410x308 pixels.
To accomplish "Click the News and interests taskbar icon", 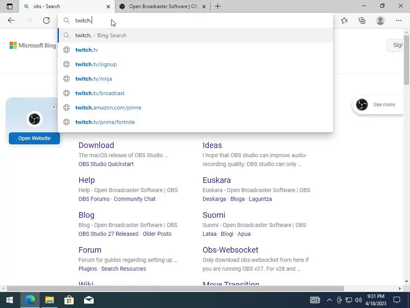I will coord(315,300).
